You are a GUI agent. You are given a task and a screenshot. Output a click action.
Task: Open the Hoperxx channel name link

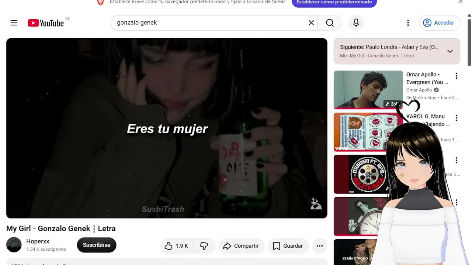tap(38, 241)
